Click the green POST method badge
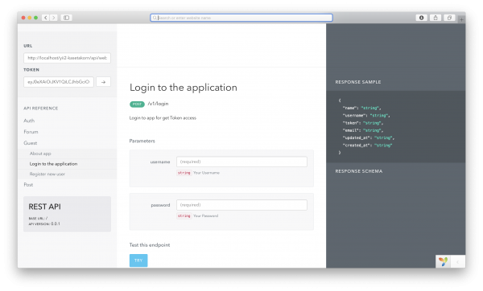Screen dimensions: 483x291 [137, 105]
